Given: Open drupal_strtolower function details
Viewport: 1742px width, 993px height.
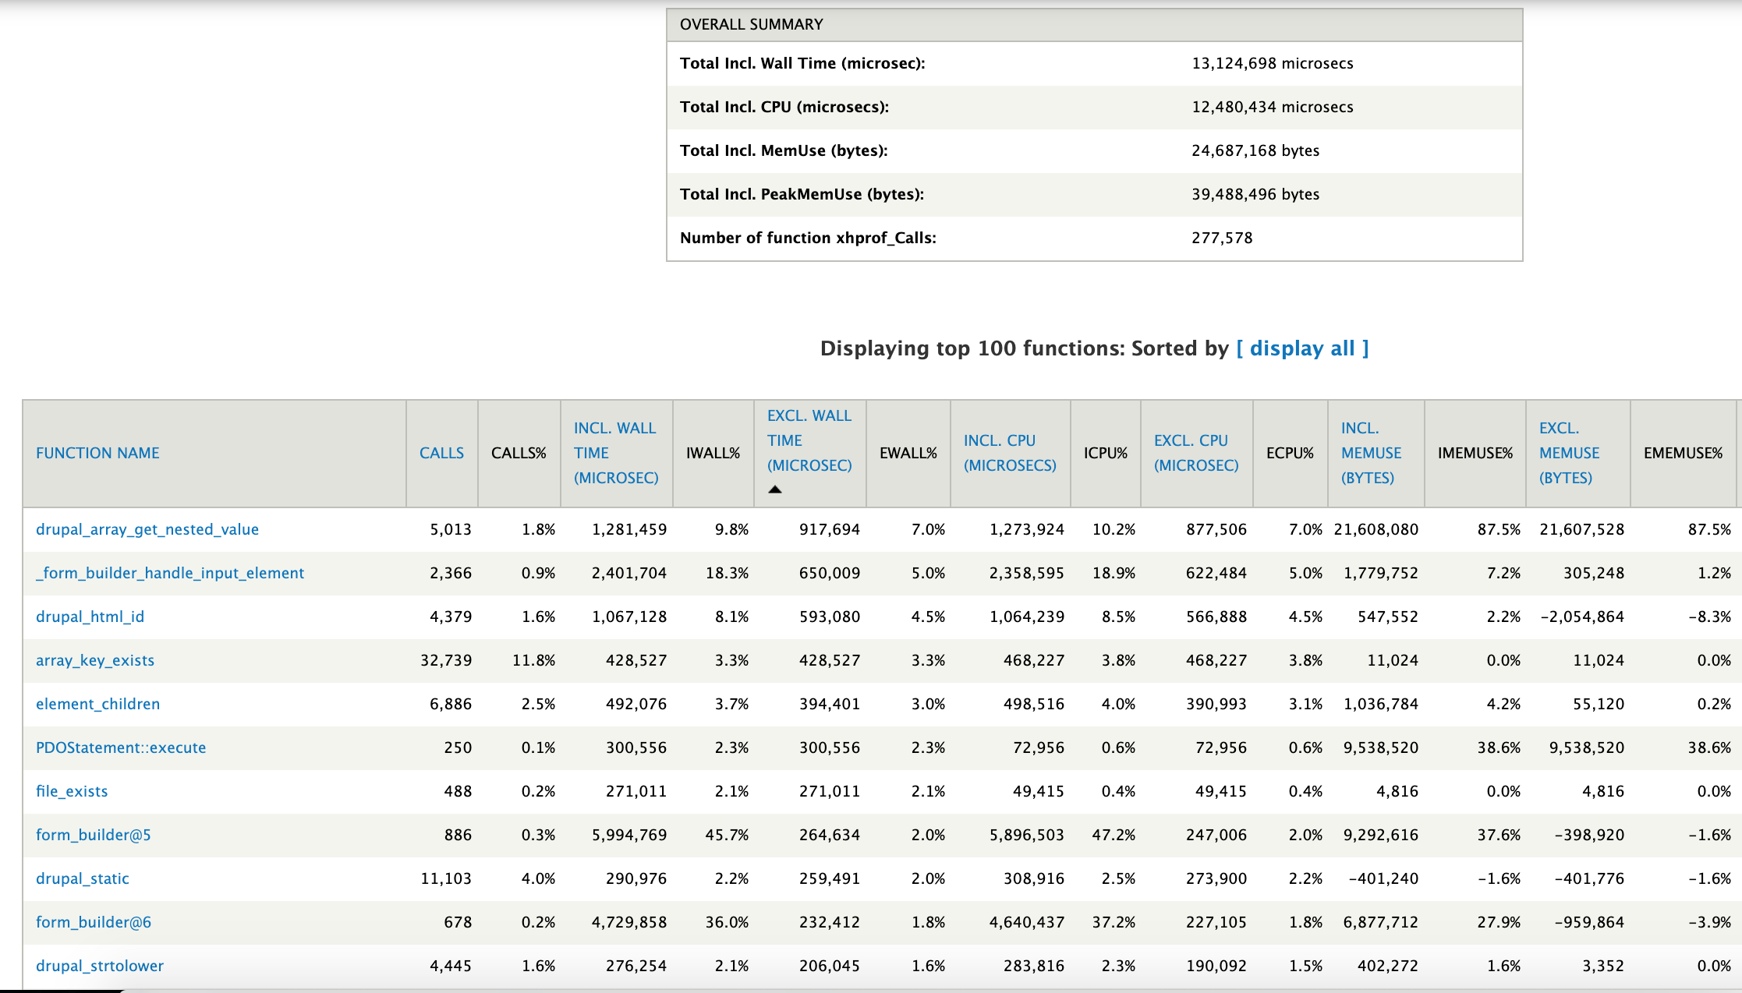Looking at the screenshot, I should coord(100,966).
